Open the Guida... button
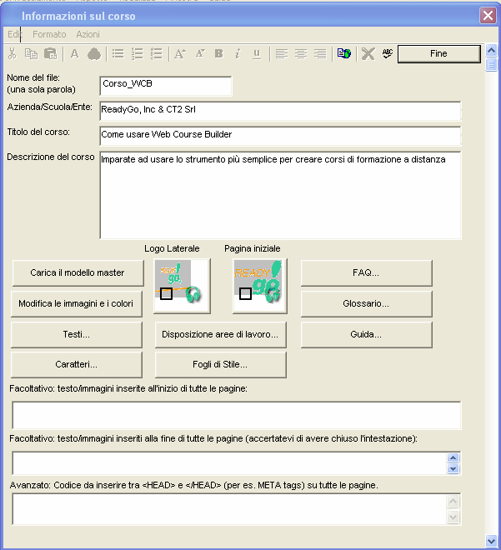Image resolution: width=501 pixels, height=550 pixels. 366,334
